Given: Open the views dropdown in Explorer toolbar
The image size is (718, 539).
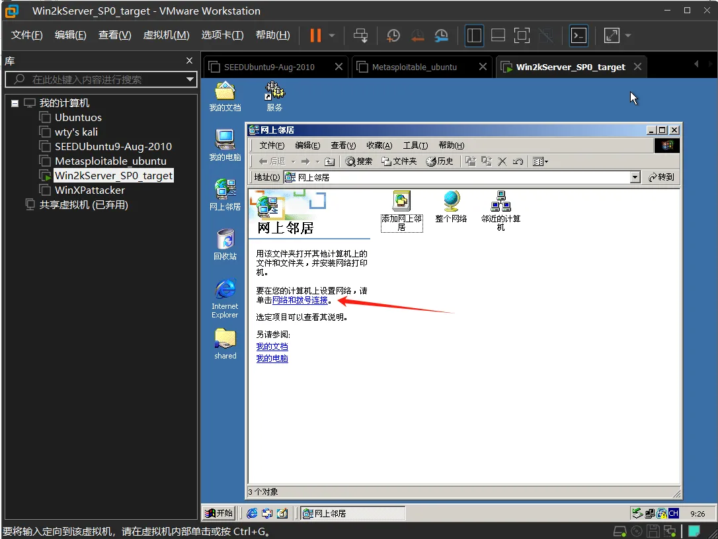Looking at the screenshot, I should tap(540, 161).
